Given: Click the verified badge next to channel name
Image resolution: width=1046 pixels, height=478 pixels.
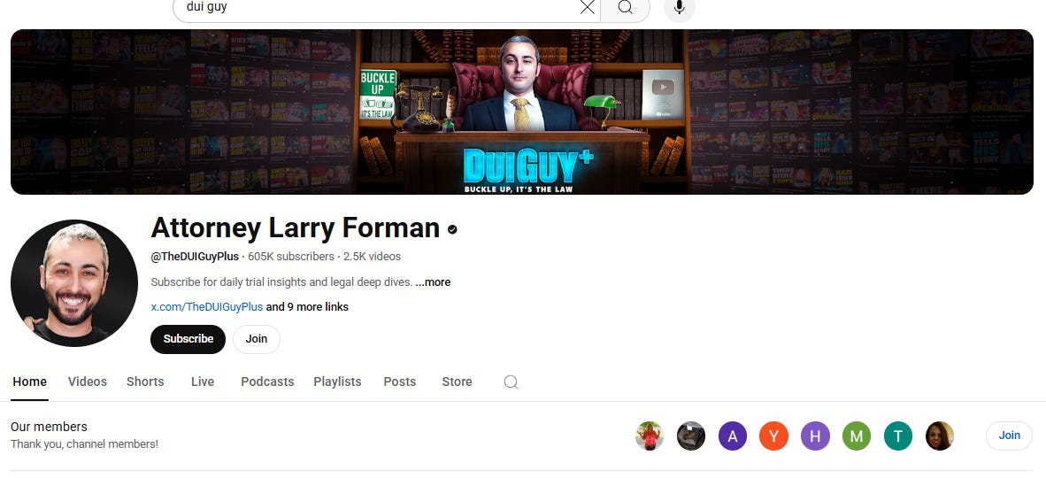Looking at the screenshot, I should [x=452, y=229].
